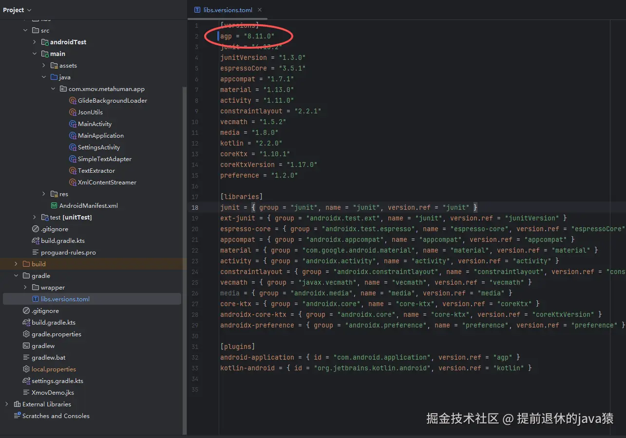The image size is (626, 438).
Task: Click the settings.gradle.kts file icon
Action: pyautogui.click(x=26, y=381)
